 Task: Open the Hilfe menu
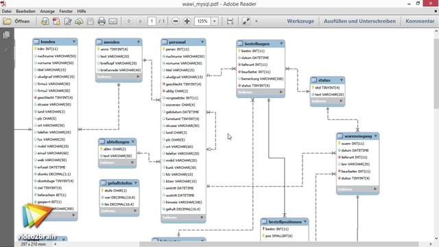click(82, 11)
